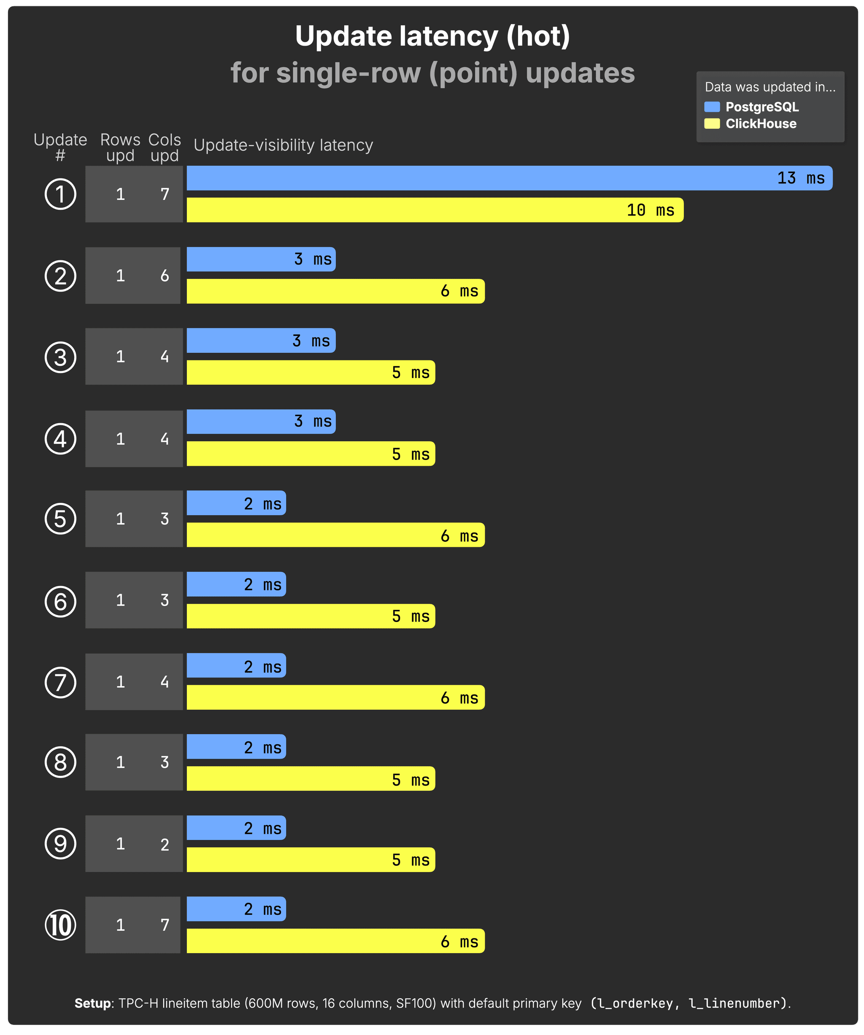Click the circled number 10 icon
This screenshot has height=1035, width=864.
[61, 925]
